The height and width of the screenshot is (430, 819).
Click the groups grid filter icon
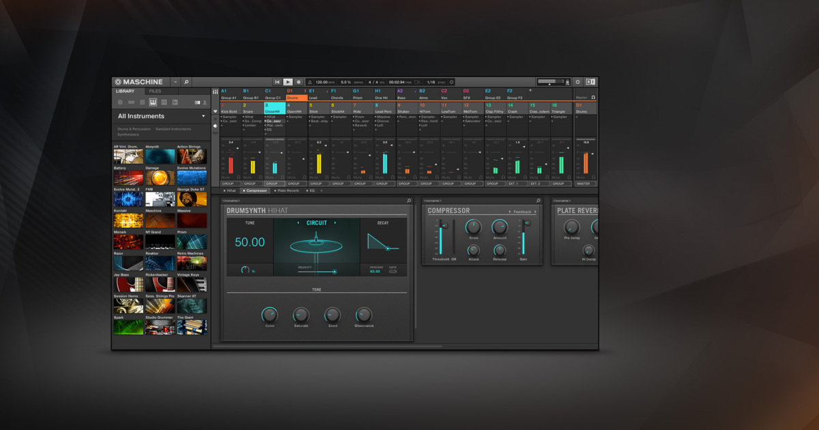[142, 102]
